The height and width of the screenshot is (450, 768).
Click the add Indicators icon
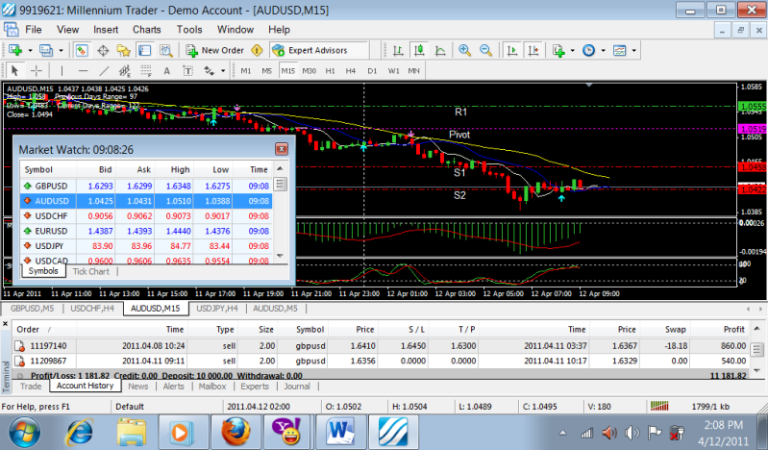pos(558,50)
